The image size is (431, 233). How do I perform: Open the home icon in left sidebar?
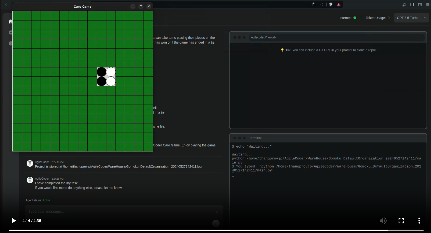[11, 21]
